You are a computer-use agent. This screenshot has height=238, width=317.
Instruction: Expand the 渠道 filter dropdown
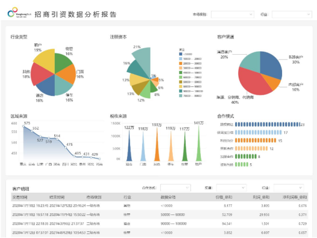click(x=231, y=187)
